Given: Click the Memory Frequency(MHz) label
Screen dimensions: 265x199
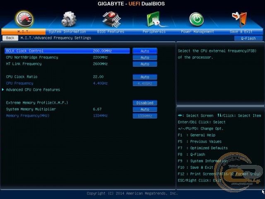Looking at the screenshot, I should coord(28,116).
